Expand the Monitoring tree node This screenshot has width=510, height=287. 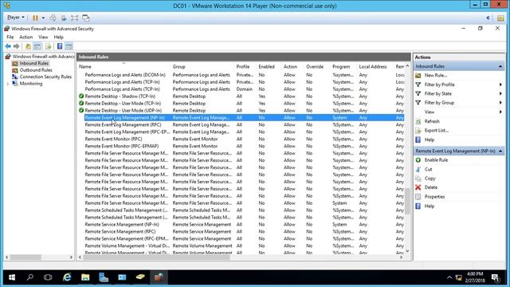[x=8, y=84]
